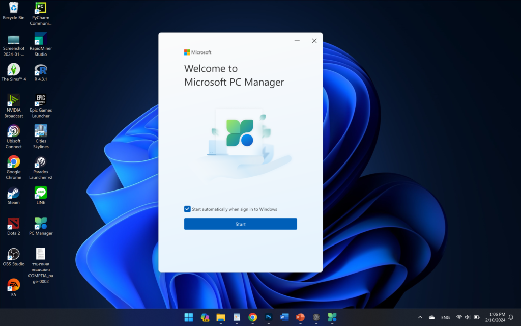The height and width of the screenshot is (326, 521).
Task: Select the Epic Games Launcher desktop shortcut
Action: (41, 106)
